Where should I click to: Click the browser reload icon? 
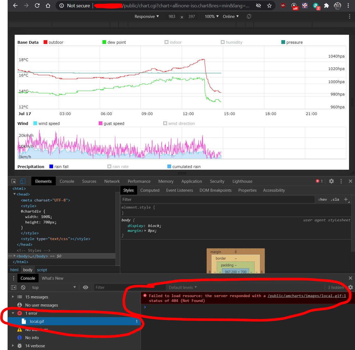(x=37, y=6)
